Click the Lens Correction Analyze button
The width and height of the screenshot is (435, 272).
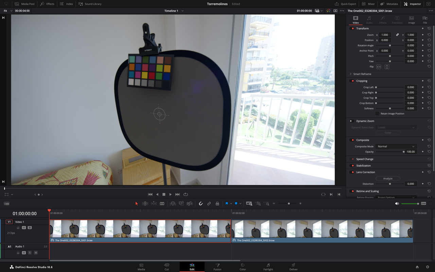click(388, 179)
